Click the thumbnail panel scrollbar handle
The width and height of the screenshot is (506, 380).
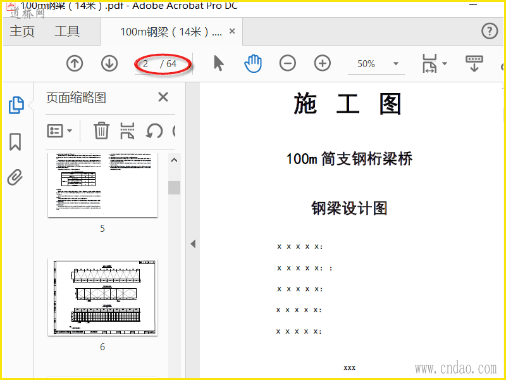click(175, 187)
